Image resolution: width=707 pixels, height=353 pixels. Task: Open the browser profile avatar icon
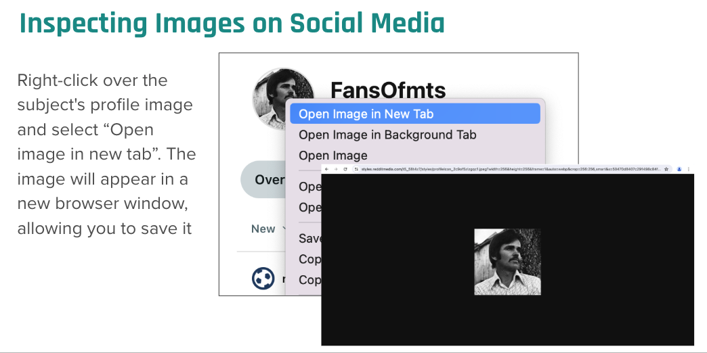679,169
